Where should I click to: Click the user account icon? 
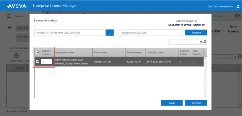(x=238, y=7)
